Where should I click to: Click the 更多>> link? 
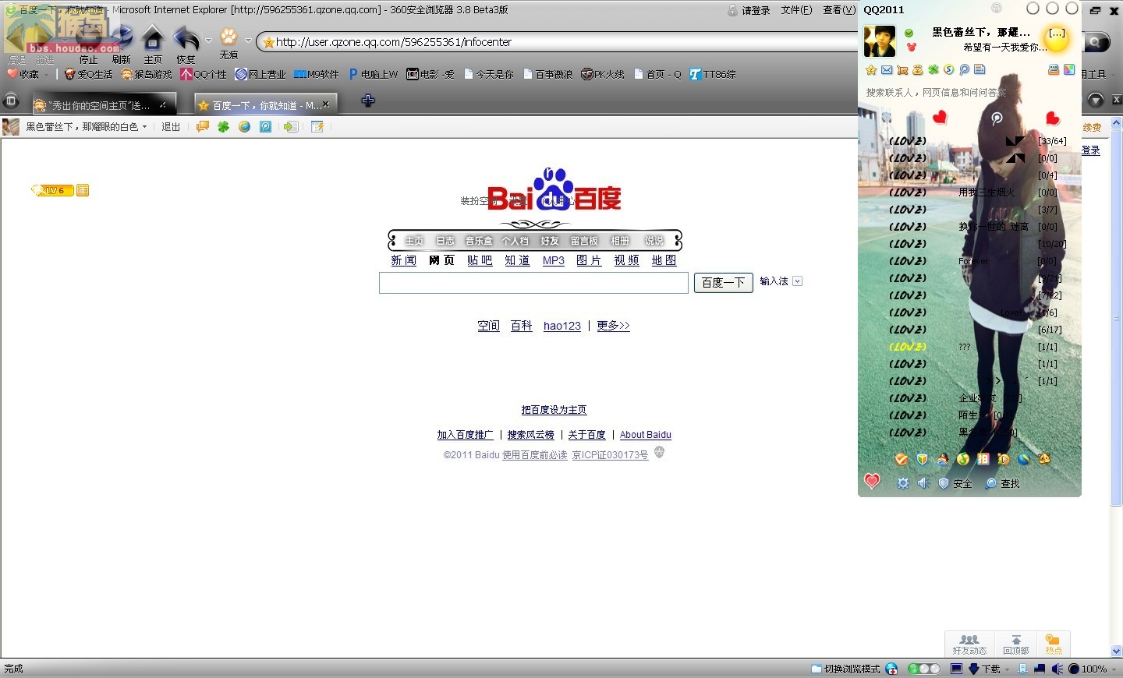[x=613, y=326]
